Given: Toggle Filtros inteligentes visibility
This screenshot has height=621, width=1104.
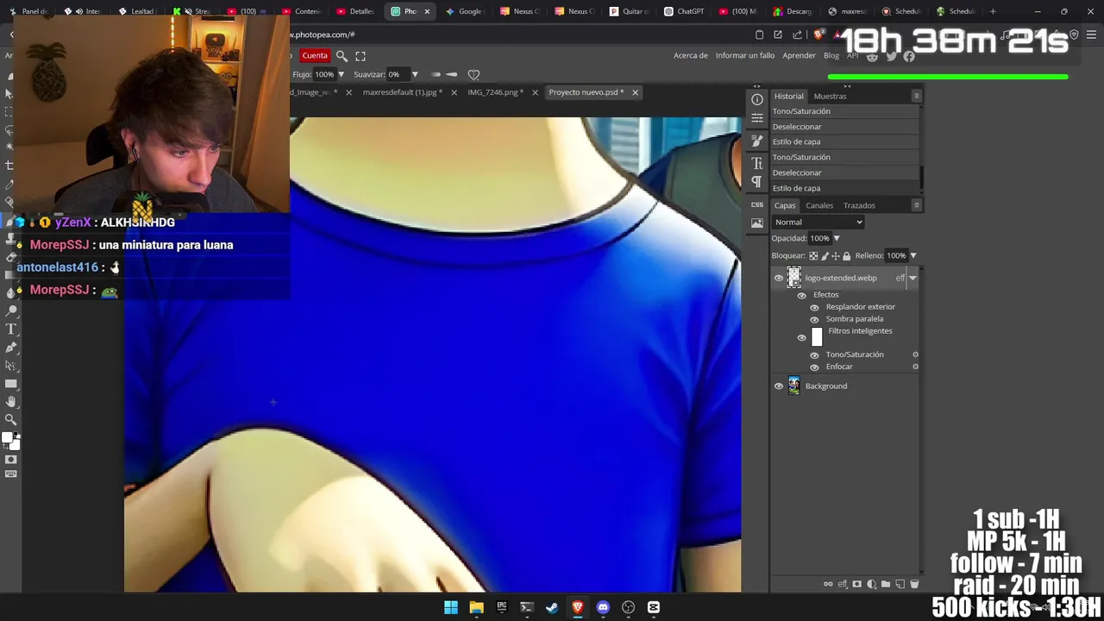Looking at the screenshot, I should [x=802, y=337].
